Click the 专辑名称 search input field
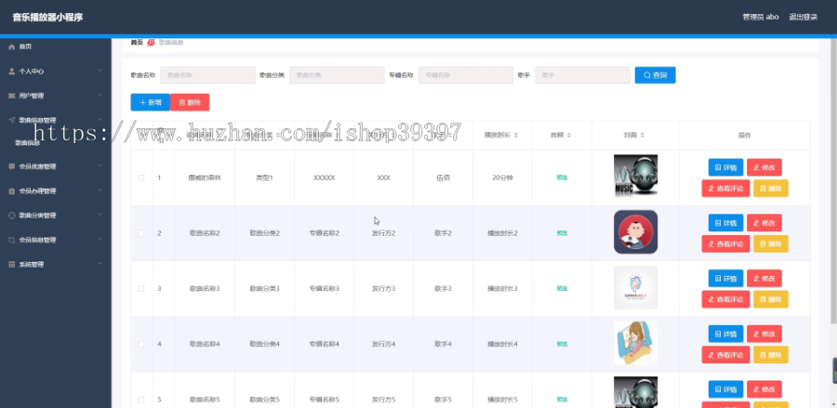837x408 pixels. (466, 75)
